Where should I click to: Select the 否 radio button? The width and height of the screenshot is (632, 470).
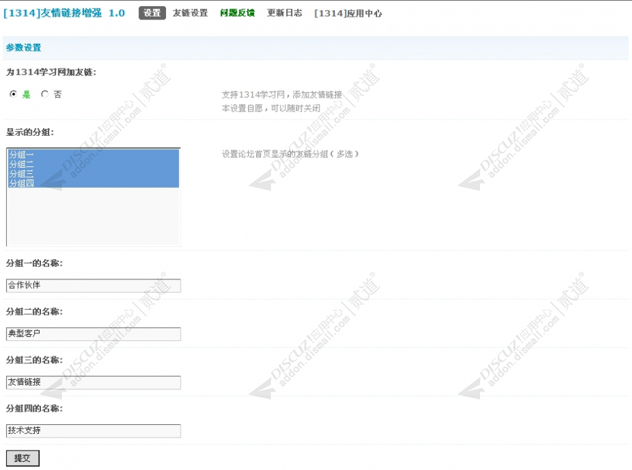pyautogui.click(x=44, y=94)
